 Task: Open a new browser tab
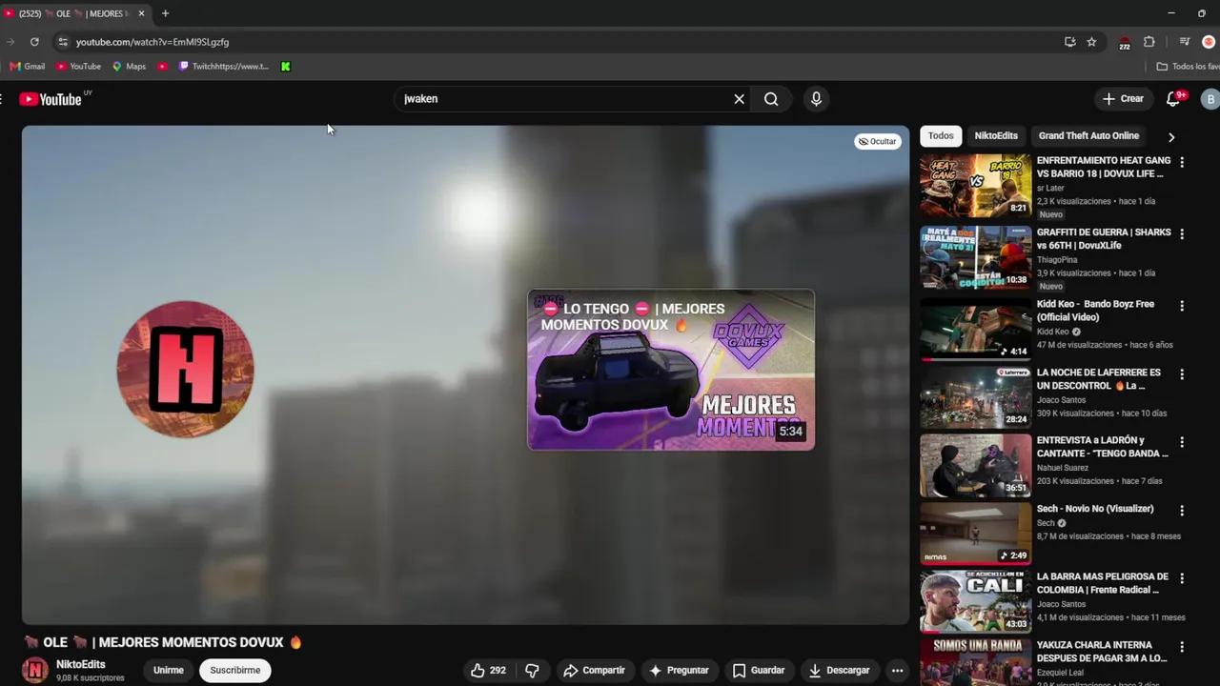tap(165, 13)
